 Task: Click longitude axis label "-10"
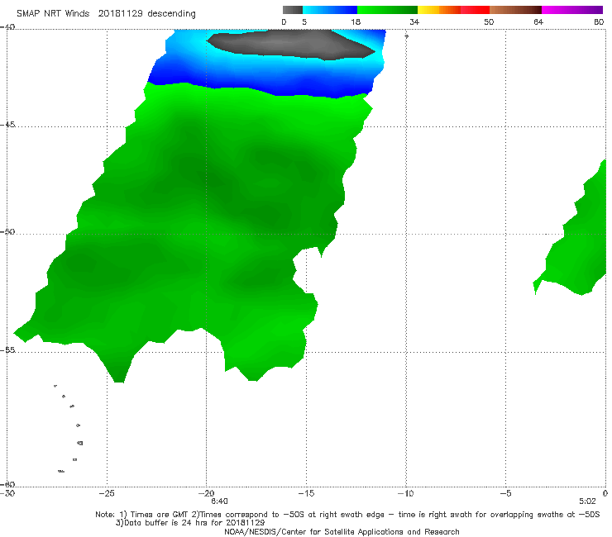click(x=405, y=493)
